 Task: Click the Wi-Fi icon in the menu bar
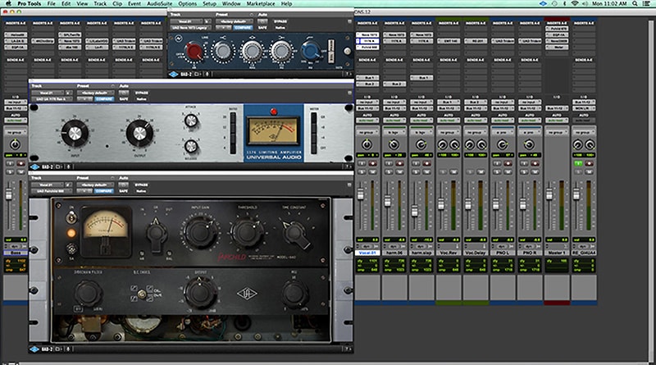pyautogui.click(x=575, y=3)
